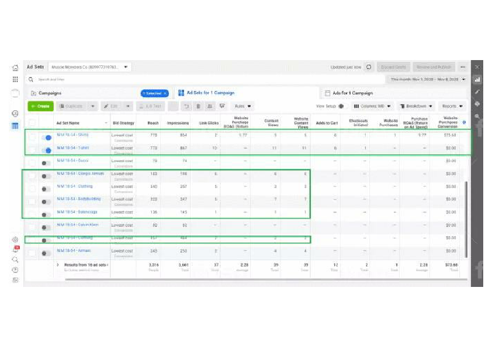Open the Columns dropdown
Image resolution: width=492 pixels, height=347 pixels.
click(372, 106)
